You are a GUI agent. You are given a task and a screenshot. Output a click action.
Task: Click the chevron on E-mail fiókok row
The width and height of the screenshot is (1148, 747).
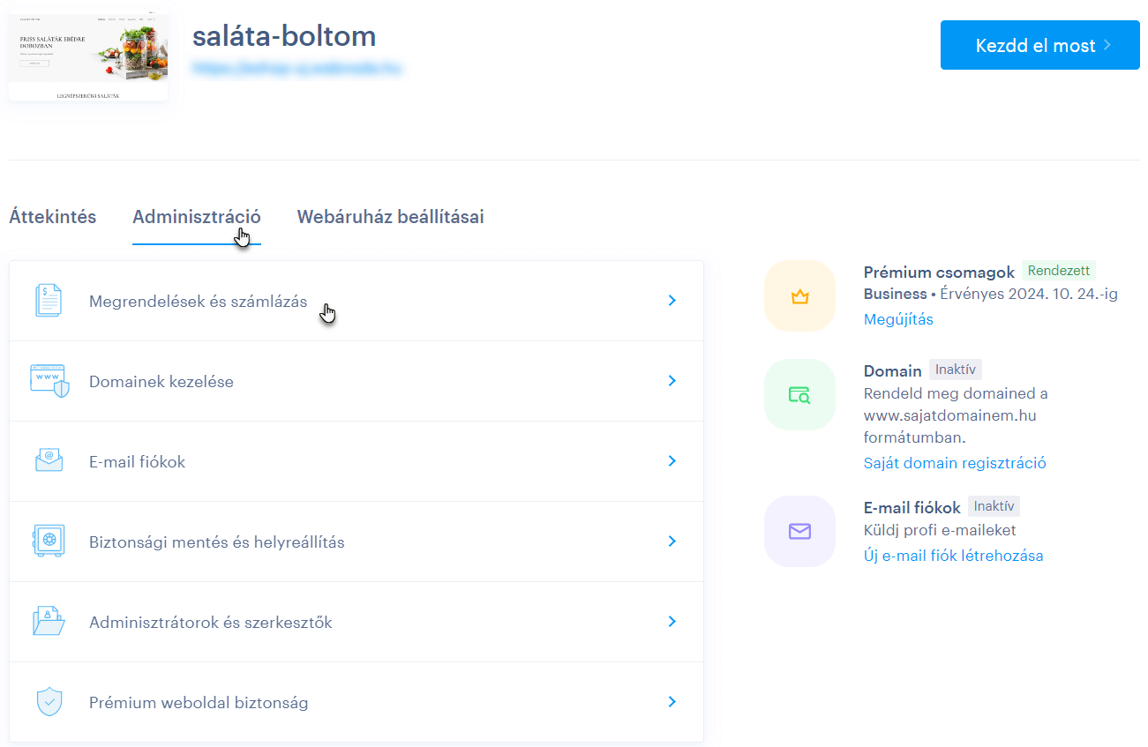[672, 461]
